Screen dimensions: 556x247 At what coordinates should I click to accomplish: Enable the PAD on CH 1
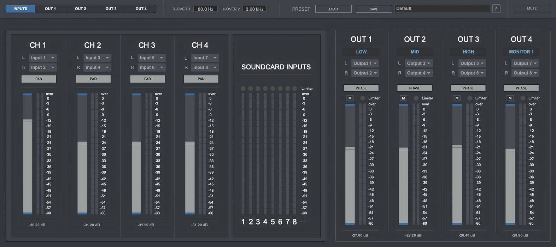[x=39, y=79]
